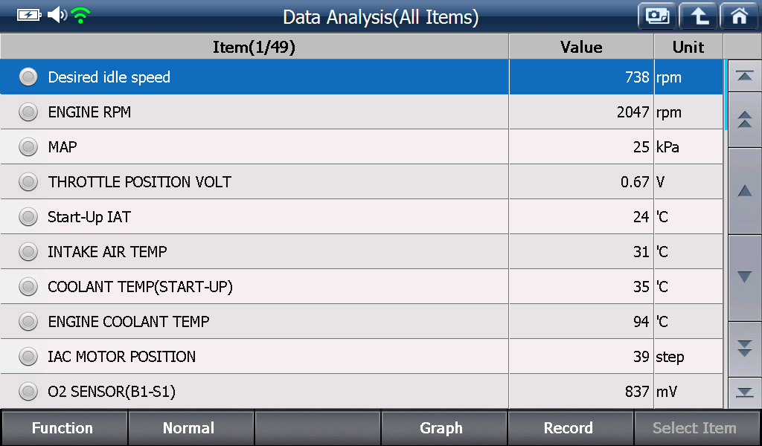Click the THROTTLE POSITION VOLT row
762x446 pixels.
[x=362, y=181]
